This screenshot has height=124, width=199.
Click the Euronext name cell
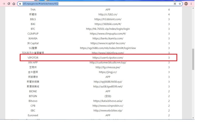pyautogui.click(x=33, y=115)
